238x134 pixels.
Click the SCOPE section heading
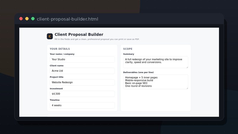click(128, 49)
